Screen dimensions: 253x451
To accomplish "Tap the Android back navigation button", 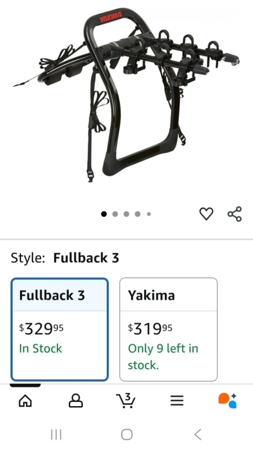I will [198, 434].
